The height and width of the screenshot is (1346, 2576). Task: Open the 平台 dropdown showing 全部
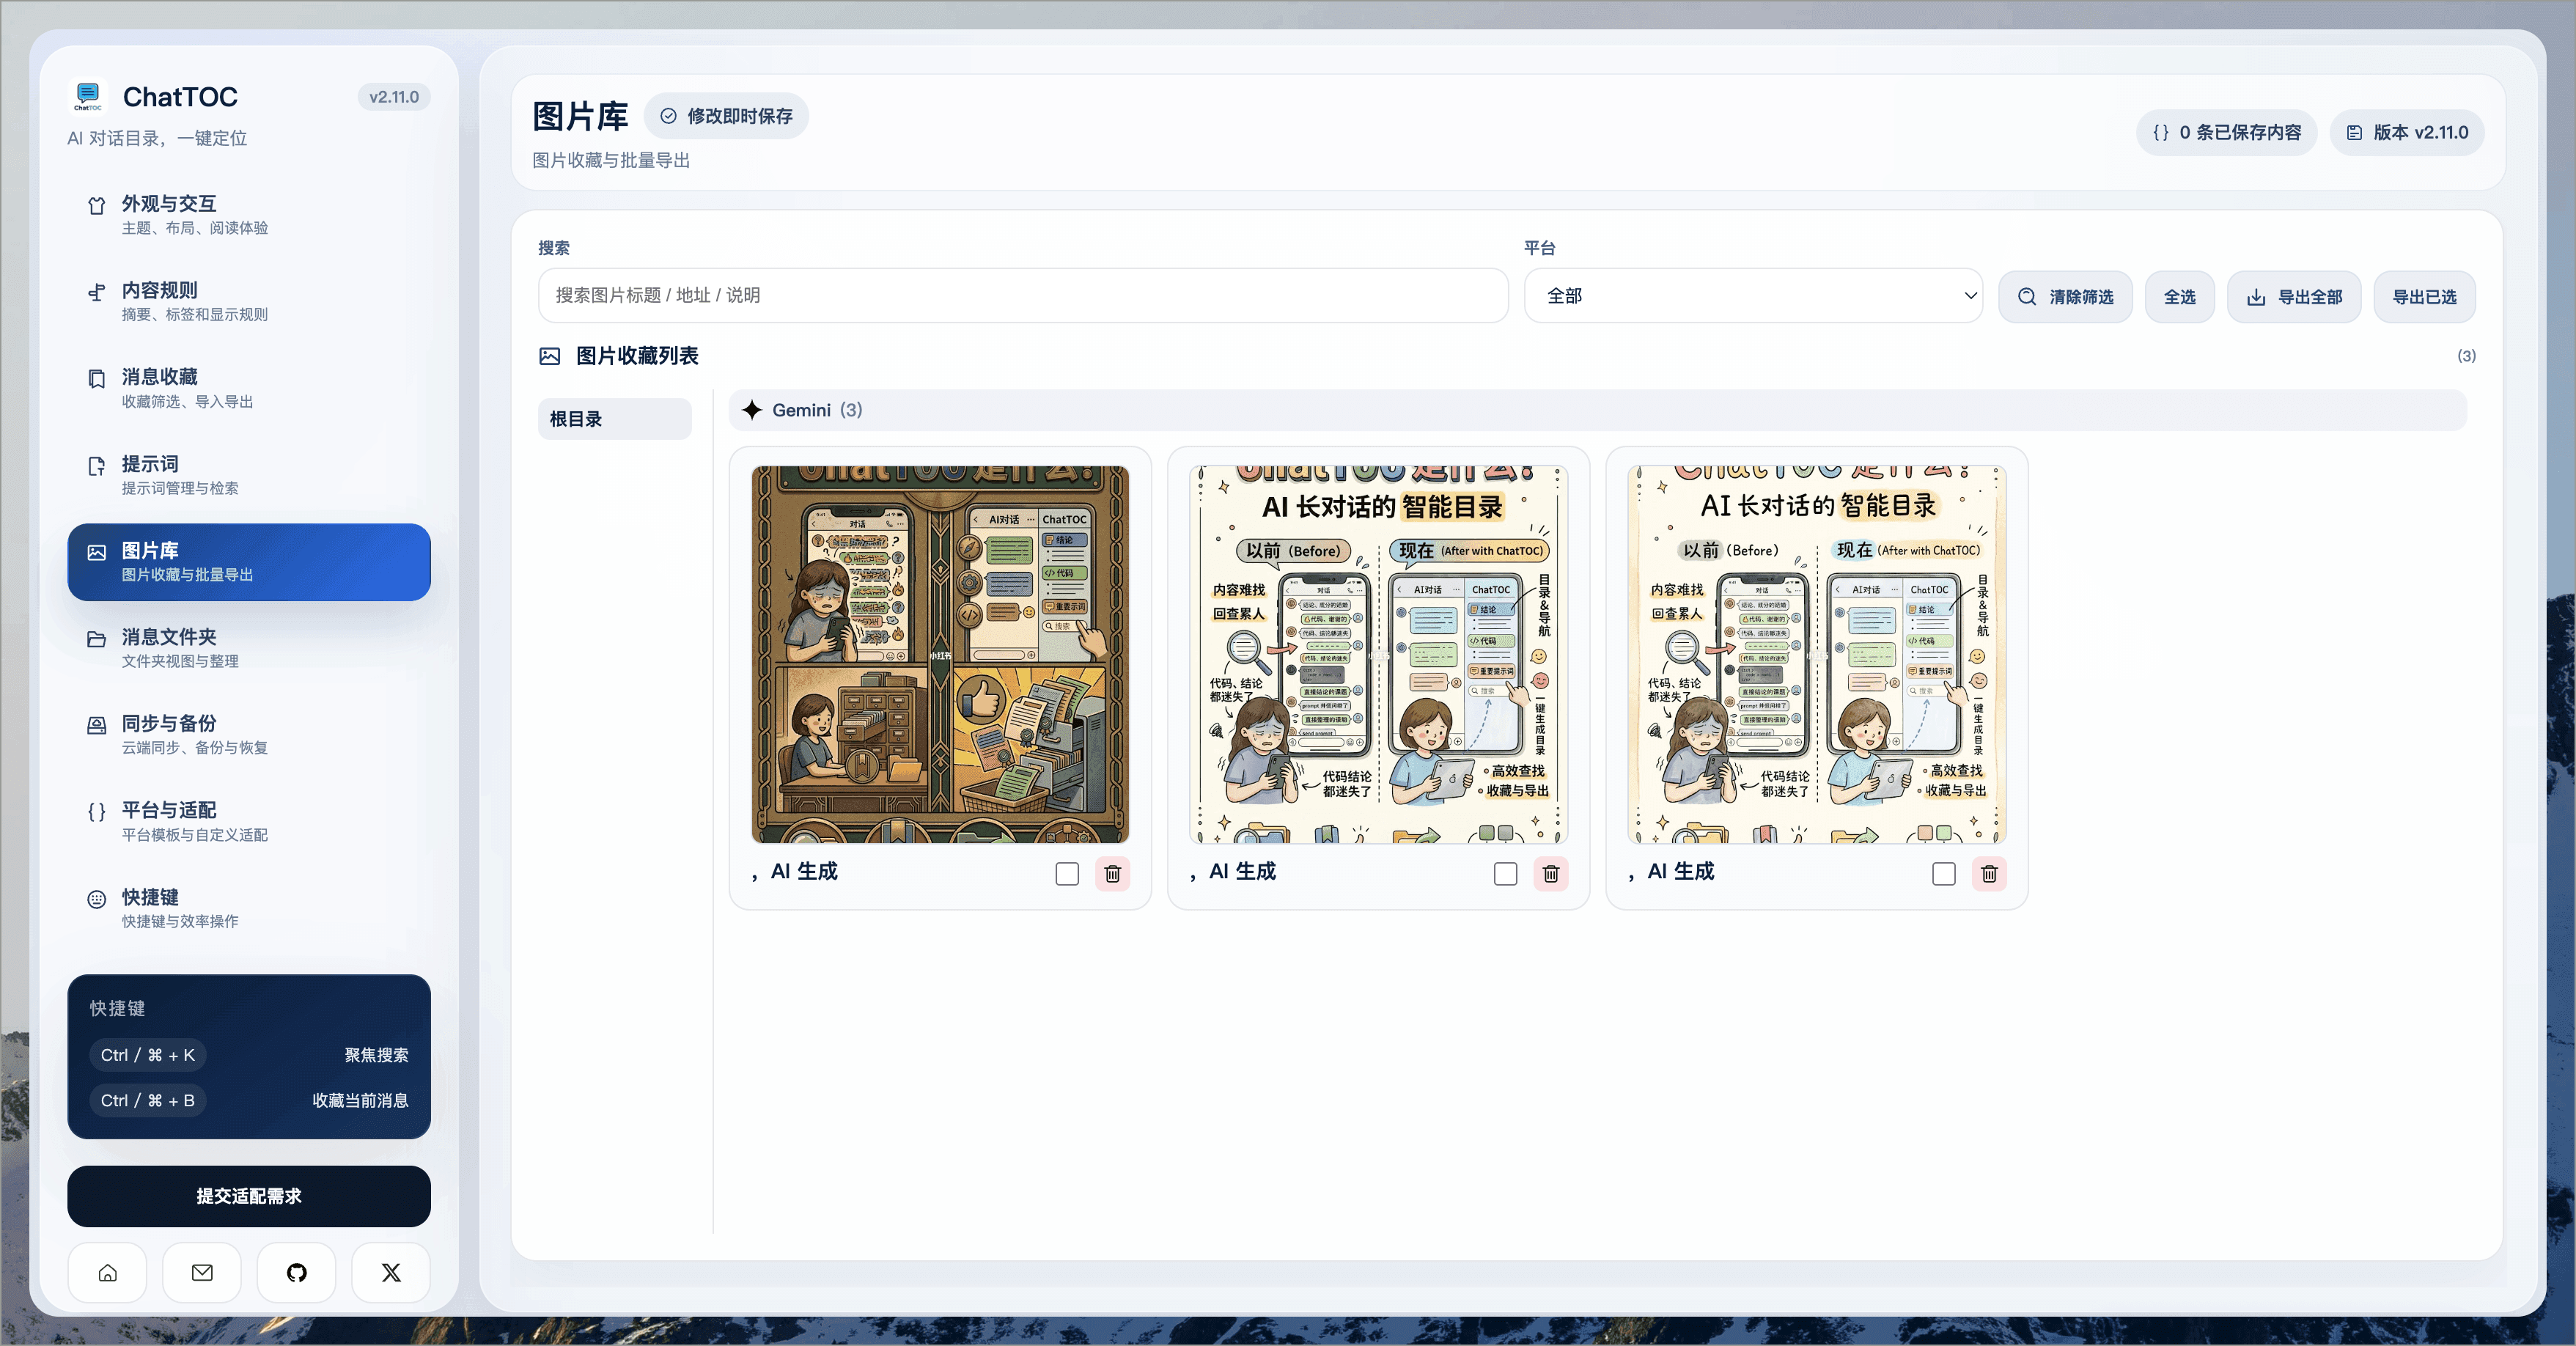point(1753,296)
